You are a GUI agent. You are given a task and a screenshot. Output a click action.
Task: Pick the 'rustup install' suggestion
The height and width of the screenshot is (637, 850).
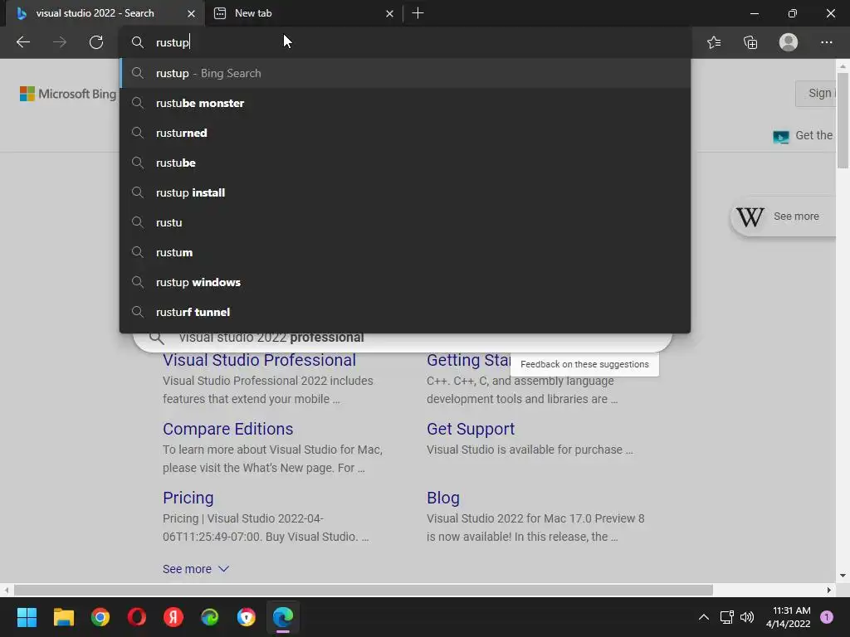pyautogui.click(x=405, y=192)
